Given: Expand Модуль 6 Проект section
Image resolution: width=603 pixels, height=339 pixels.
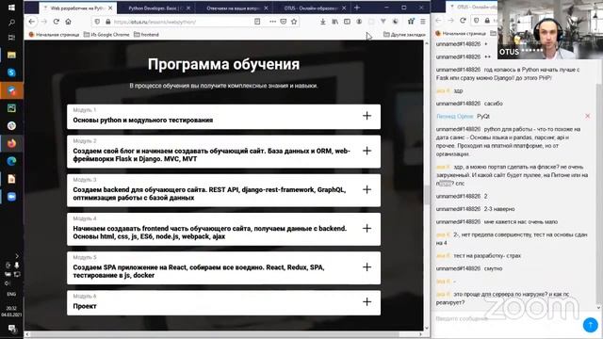Looking at the screenshot, I should pyautogui.click(x=224, y=303).
